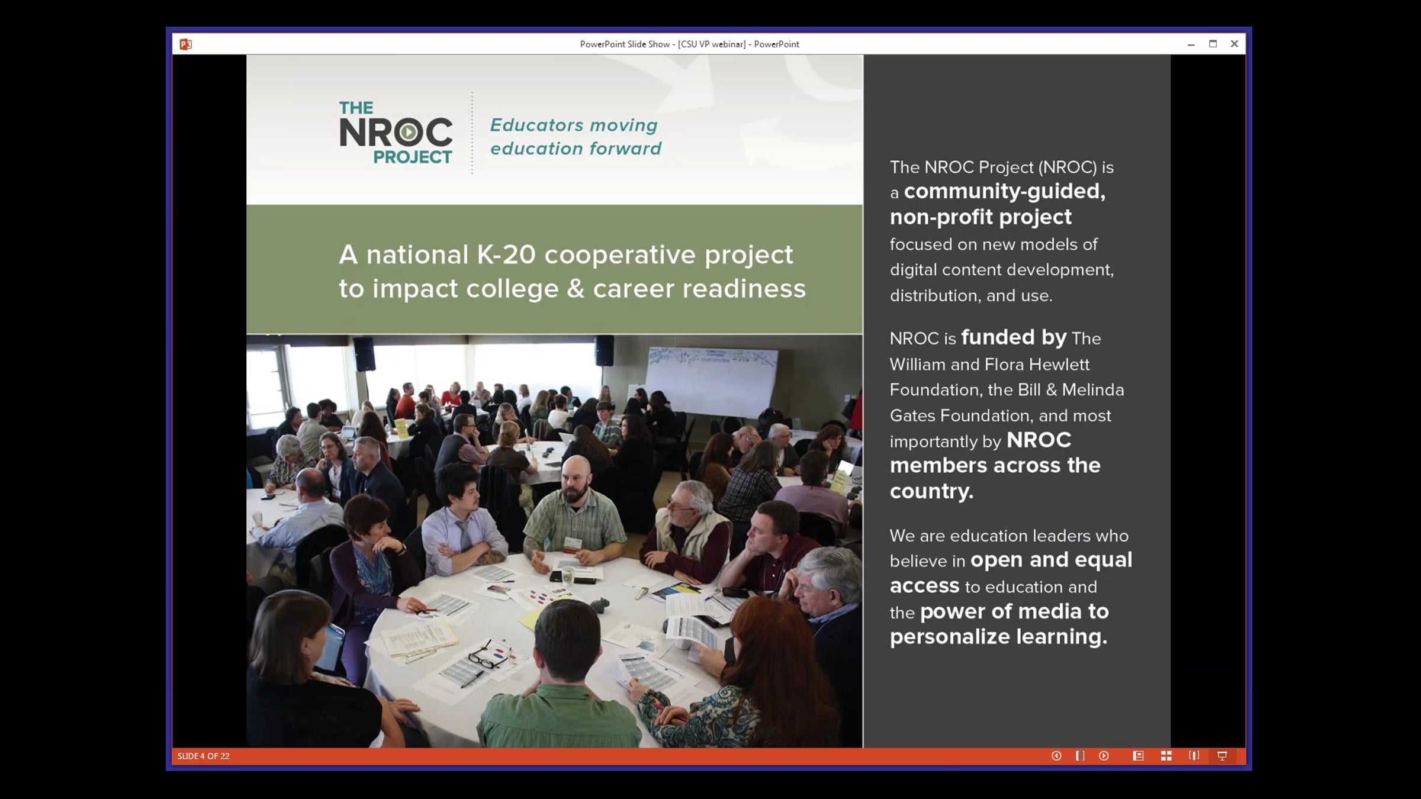Select the Slide Show view icon
This screenshot has height=799, width=1421.
pyautogui.click(x=1222, y=756)
